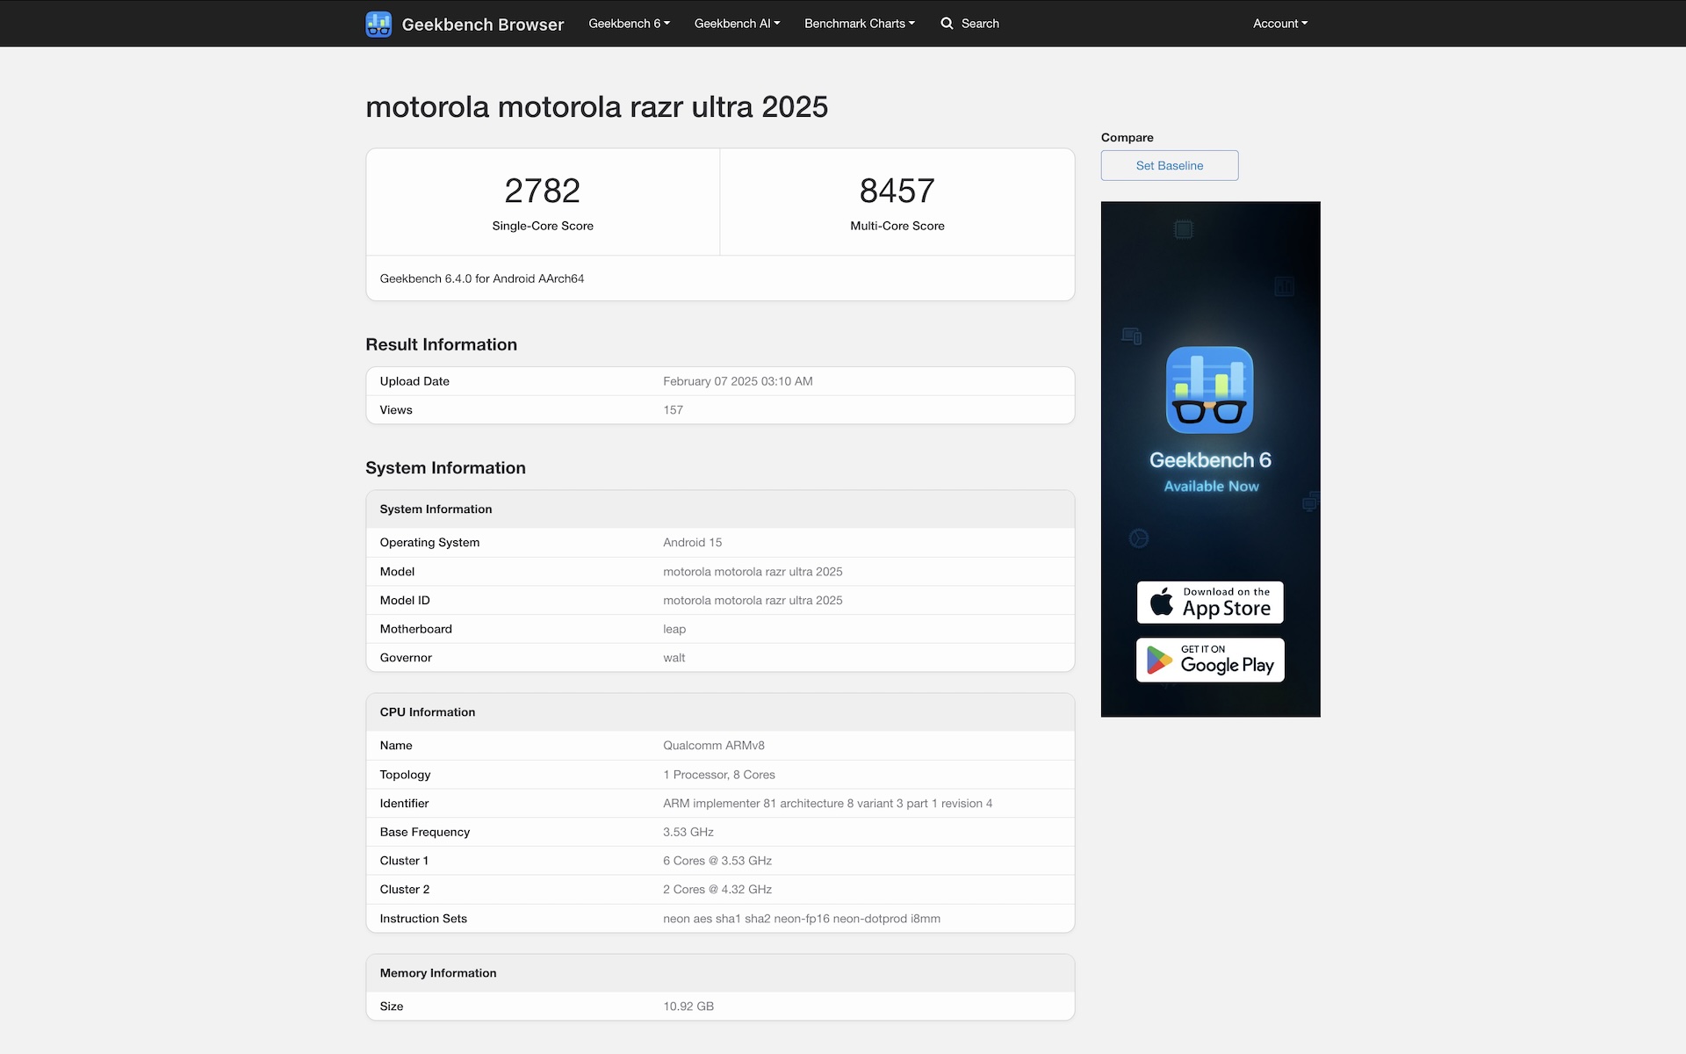Click the search magnifier icon
The width and height of the screenshot is (1686, 1054).
[947, 24]
